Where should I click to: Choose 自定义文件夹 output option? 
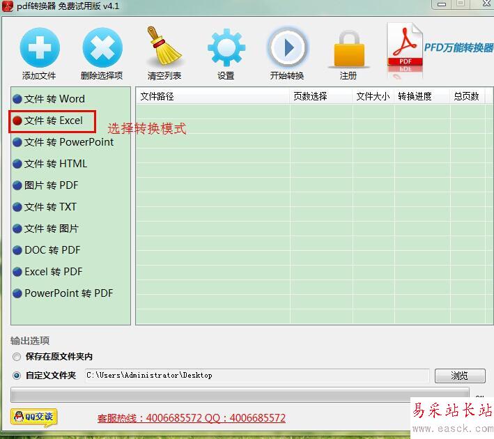click(x=44, y=376)
